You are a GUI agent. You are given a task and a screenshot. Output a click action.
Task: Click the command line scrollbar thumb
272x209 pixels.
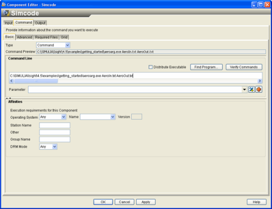(x=36, y=81)
